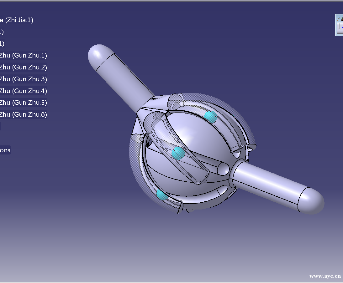The image size is (343, 283).
Task: Highlight the Gun Zhu.4 component
Action: [23, 91]
